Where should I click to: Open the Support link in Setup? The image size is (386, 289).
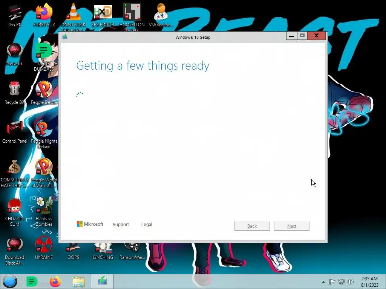(x=121, y=224)
